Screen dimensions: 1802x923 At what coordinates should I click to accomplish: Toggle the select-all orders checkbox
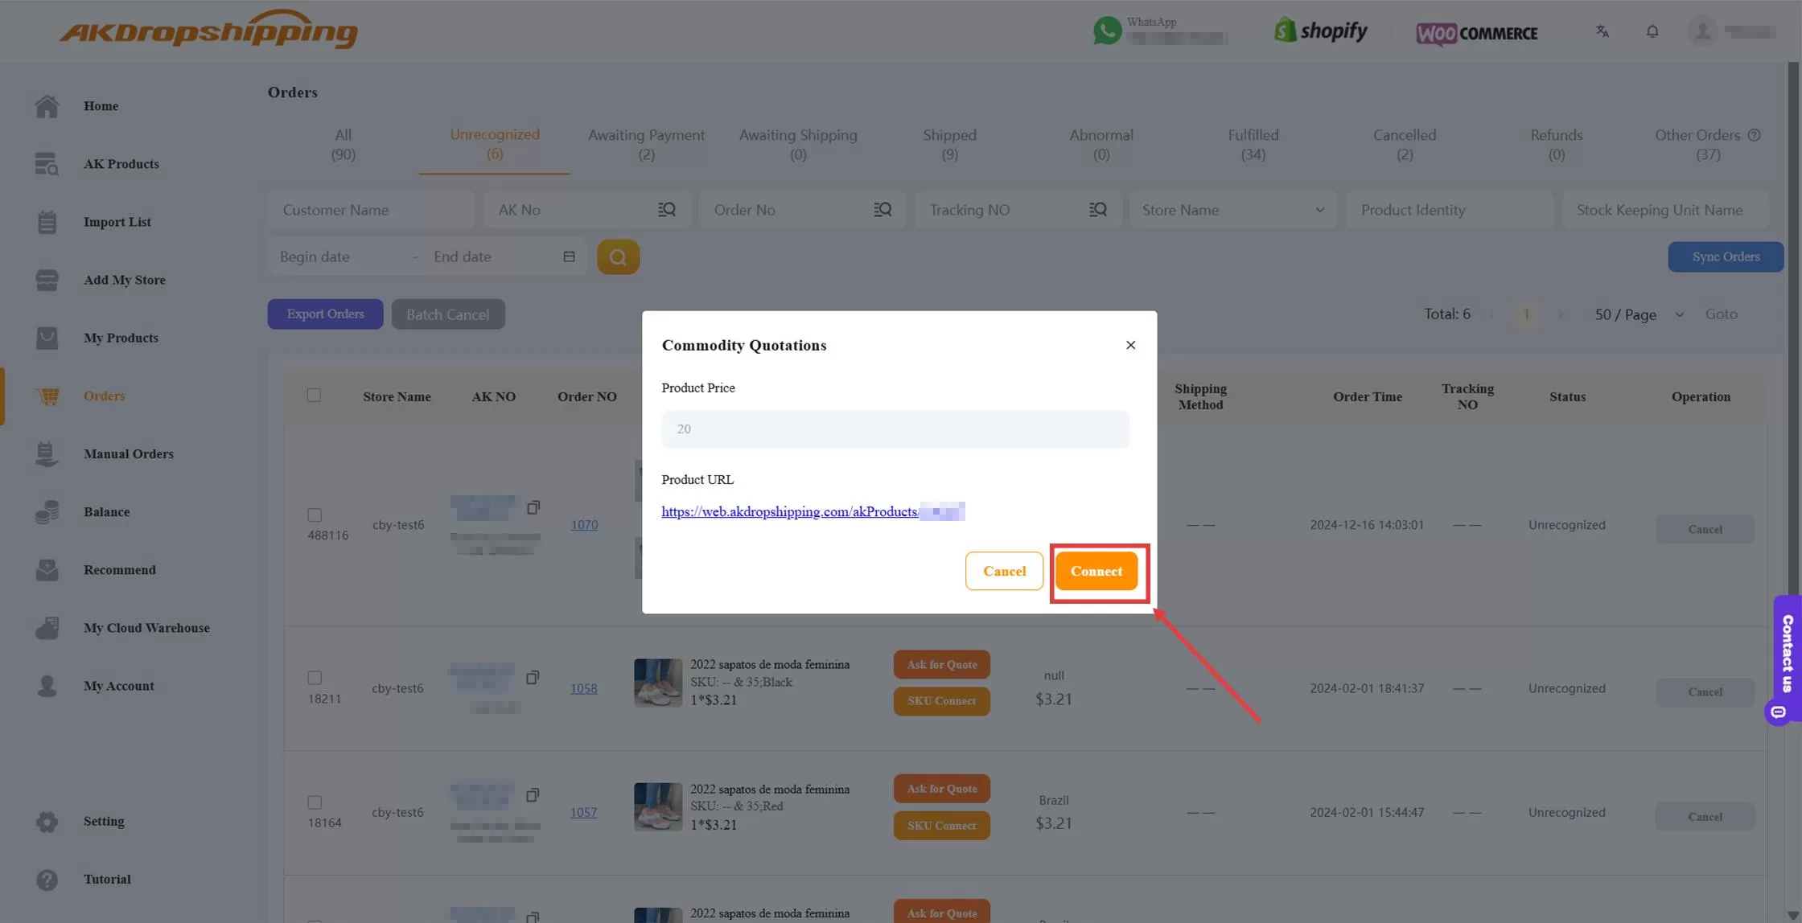click(x=314, y=395)
